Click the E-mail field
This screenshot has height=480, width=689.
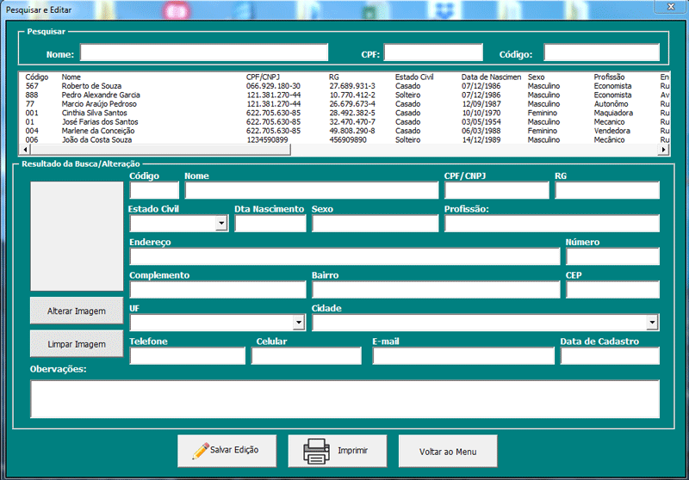pos(463,356)
